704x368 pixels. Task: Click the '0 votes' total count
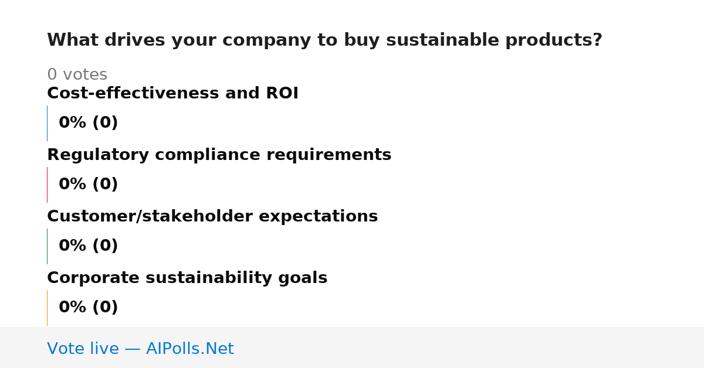point(77,74)
